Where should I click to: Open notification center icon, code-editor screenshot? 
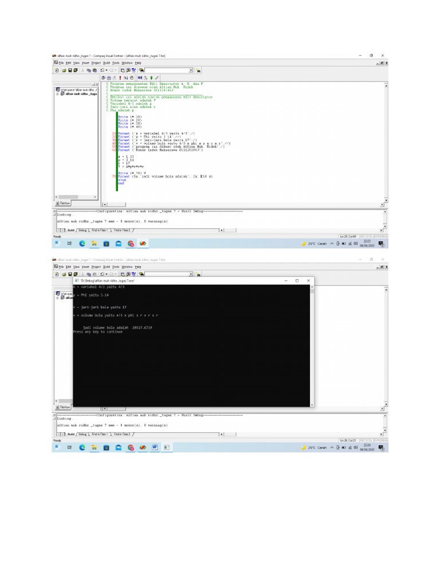coord(381,244)
